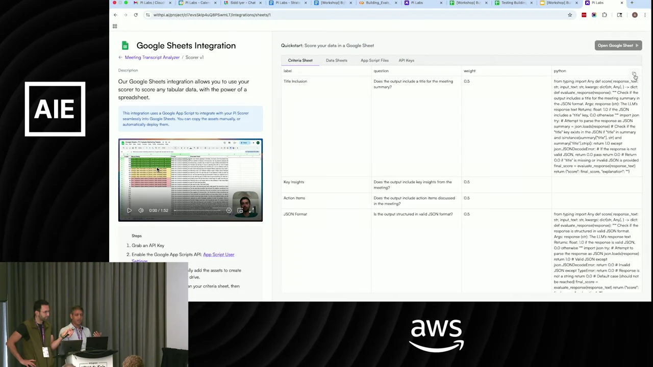Enable picture-in-picture on the demo video
653x367 pixels.
[x=240, y=210]
